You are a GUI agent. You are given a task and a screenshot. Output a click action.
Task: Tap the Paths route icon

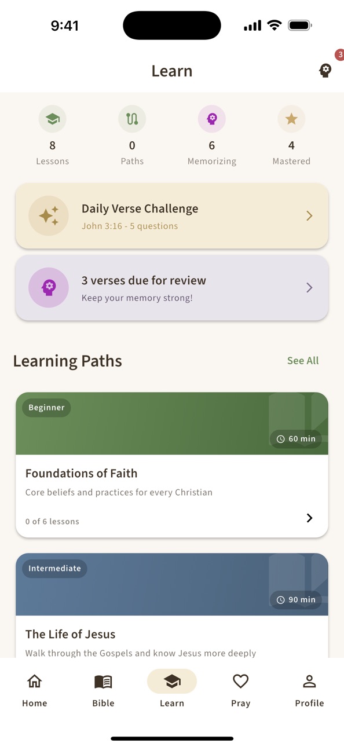[x=132, y=119]
